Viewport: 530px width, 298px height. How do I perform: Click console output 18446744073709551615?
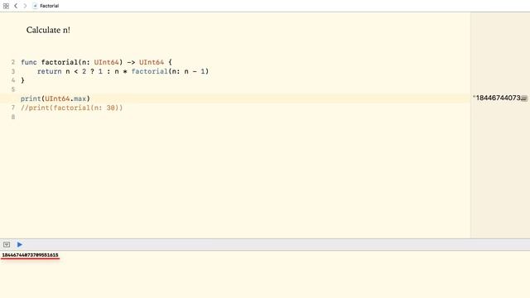pos(30,255)
